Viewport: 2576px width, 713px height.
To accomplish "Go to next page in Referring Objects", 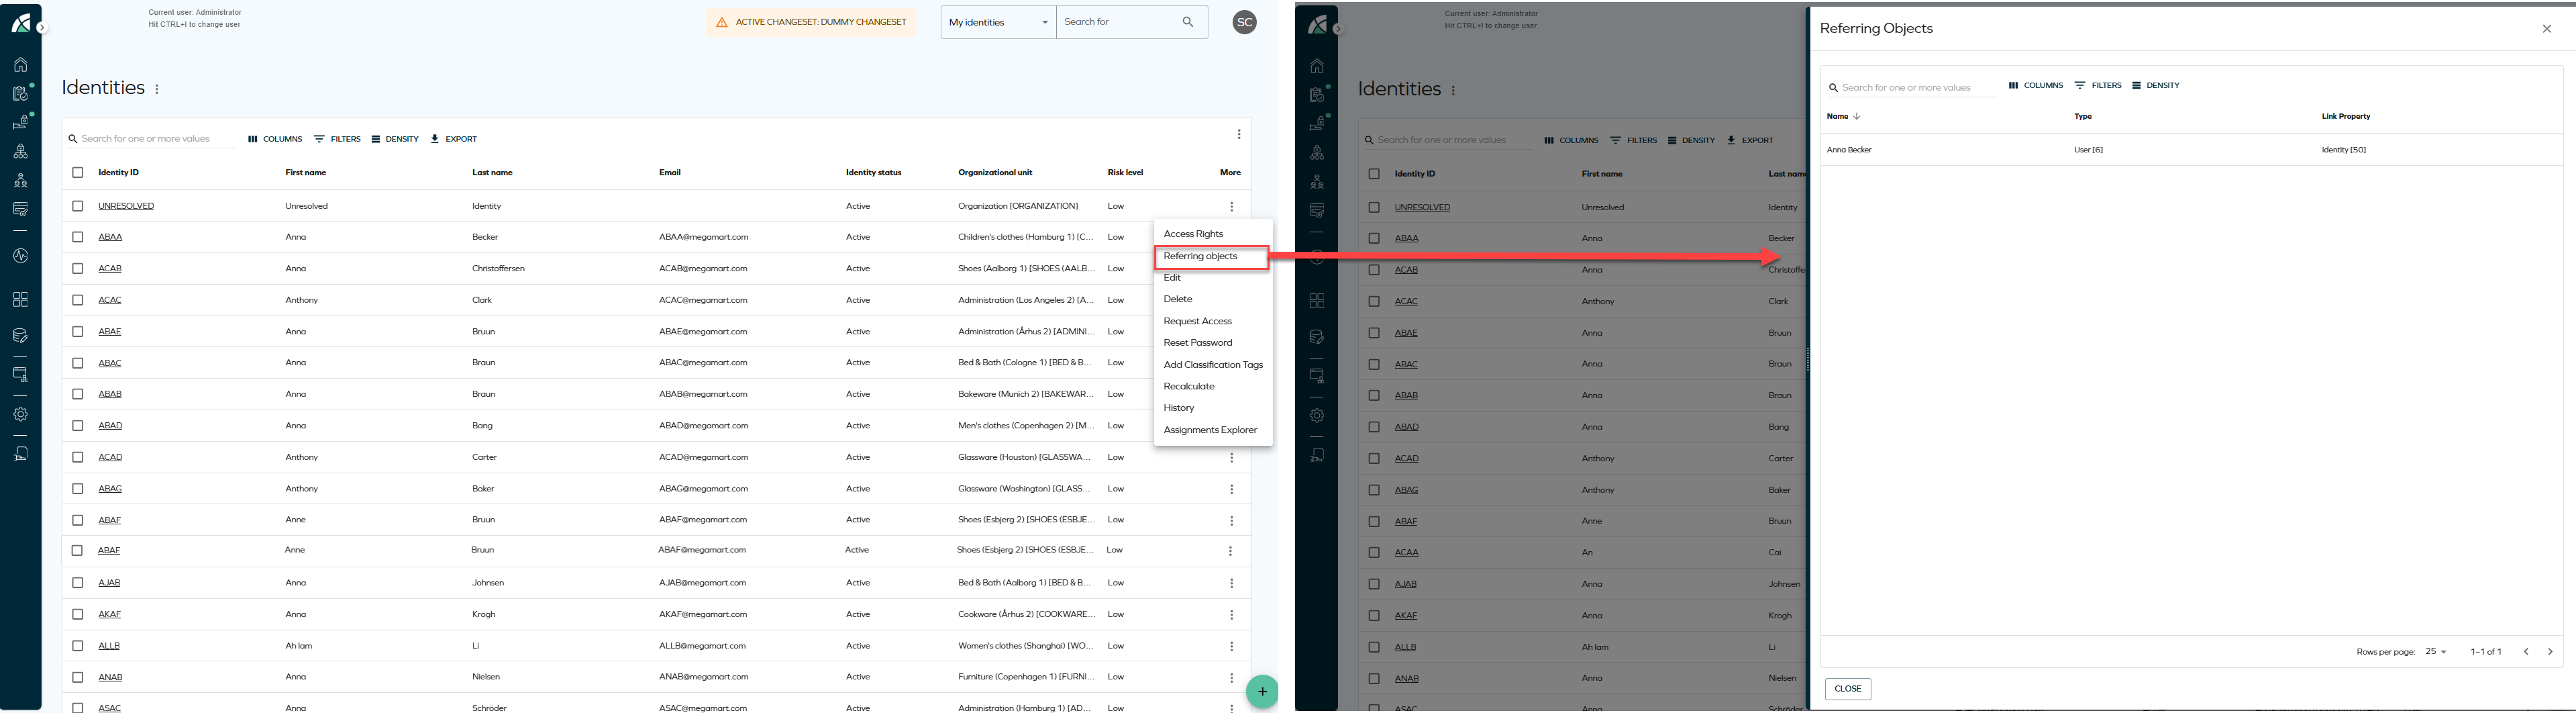I will (x=2550, y=652).
